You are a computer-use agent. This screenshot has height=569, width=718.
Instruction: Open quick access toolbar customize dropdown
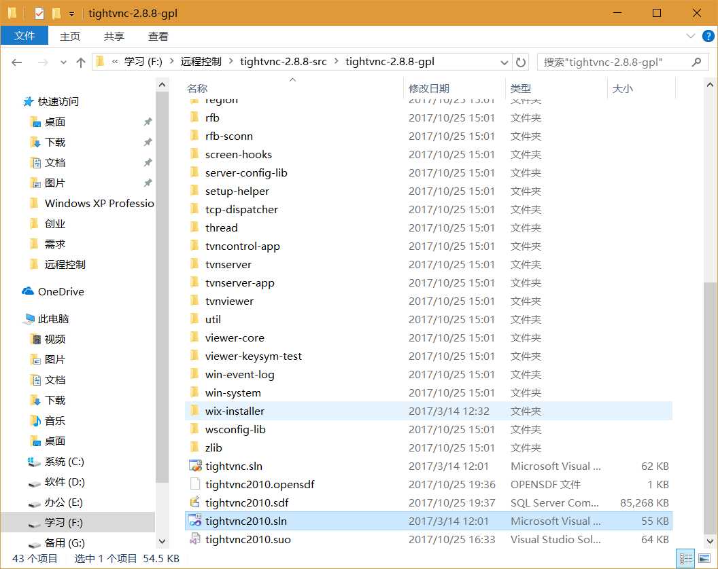point(71,14)
